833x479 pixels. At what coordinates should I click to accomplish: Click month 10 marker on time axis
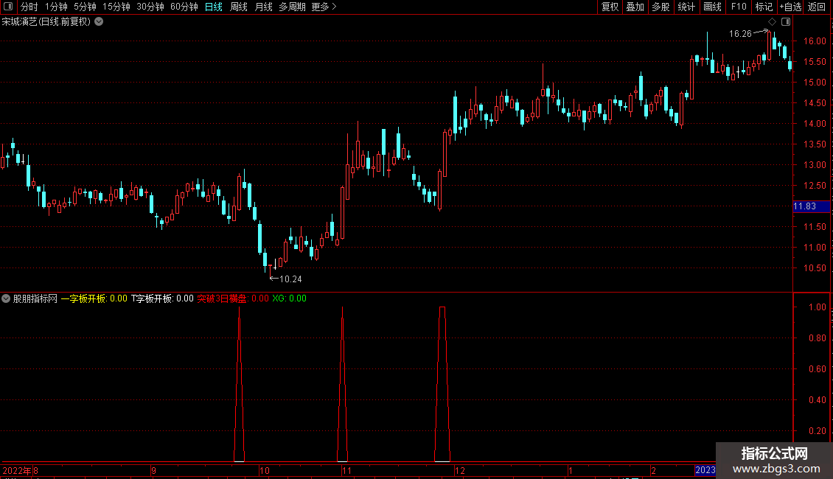tap(264, 470)
